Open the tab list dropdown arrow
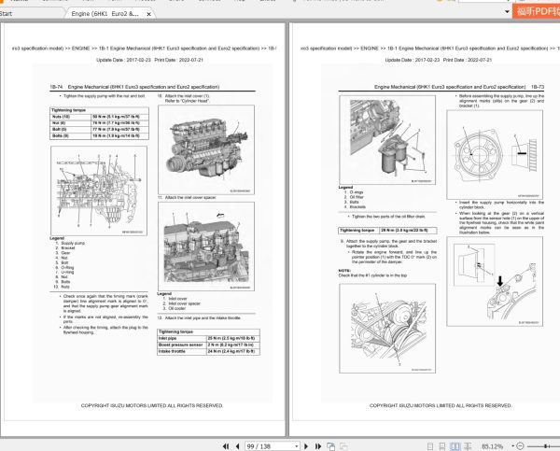This screenshot has width=560, height=451. click(x=507, y=12)
